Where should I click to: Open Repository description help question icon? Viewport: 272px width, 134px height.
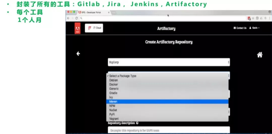click(137, 123)
